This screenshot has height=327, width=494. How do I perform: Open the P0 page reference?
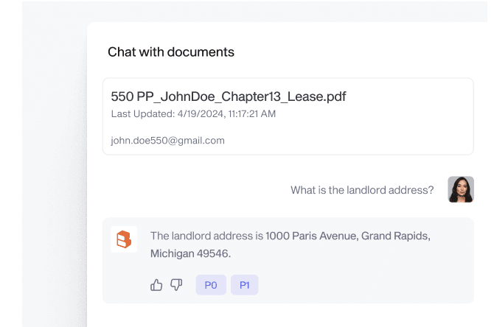pyautogui.click(x=211, y=285)
